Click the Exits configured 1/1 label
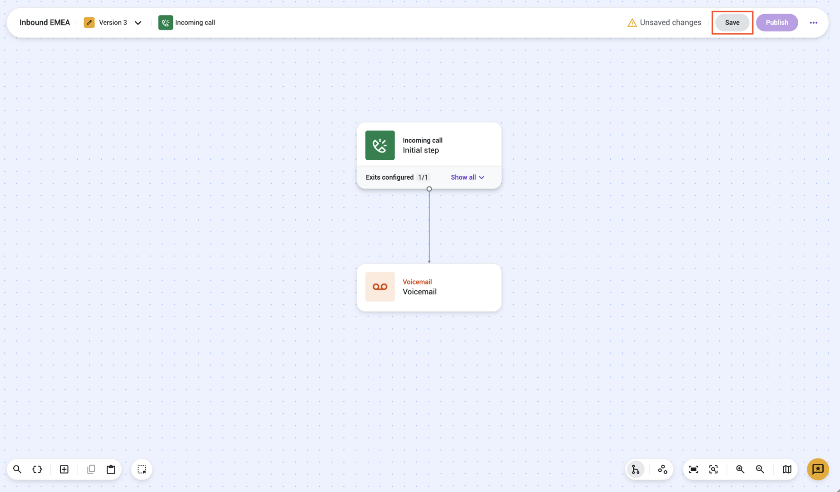Image resolution: width=840 pixels, height=492 pixels. pos(397,177)
